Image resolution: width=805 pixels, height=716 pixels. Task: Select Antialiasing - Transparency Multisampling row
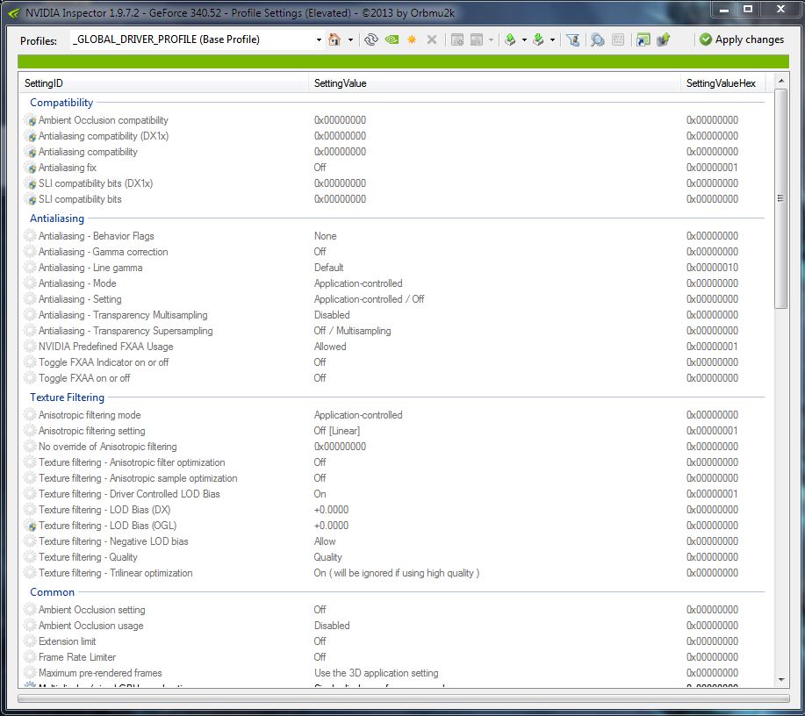pos(395,315)
